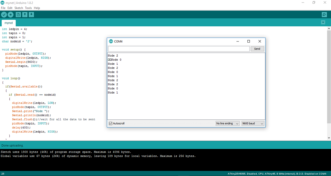
Task: Click the 'void loop()' declaration
Action: pyautogui.click(x=11, y=78)
